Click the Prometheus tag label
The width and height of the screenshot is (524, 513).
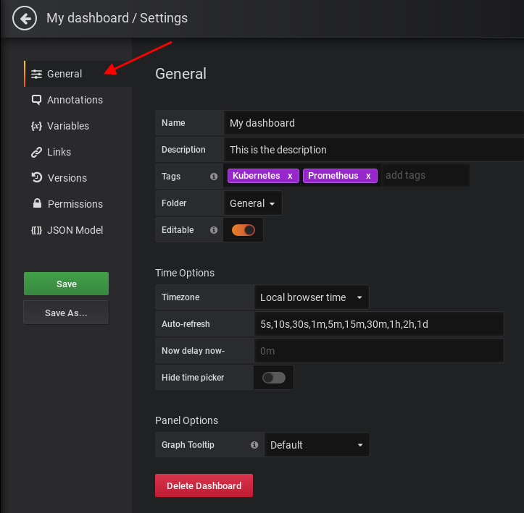[333, 176]
